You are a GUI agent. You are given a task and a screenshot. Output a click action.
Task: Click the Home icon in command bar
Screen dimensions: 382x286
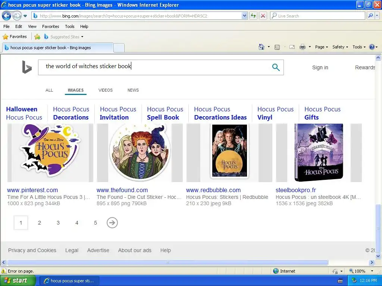pos(262,47)
